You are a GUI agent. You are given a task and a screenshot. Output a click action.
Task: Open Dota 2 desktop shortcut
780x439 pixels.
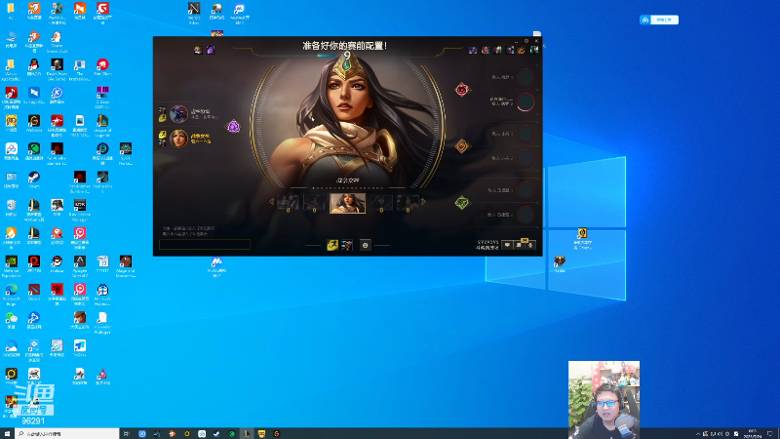pos(34,293)
